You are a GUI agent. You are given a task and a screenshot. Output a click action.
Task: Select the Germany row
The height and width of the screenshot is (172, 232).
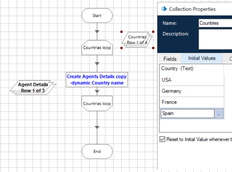pyautogui.click(x=191, y=91)
